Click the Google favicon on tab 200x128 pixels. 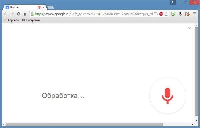(x=7, y=7)
